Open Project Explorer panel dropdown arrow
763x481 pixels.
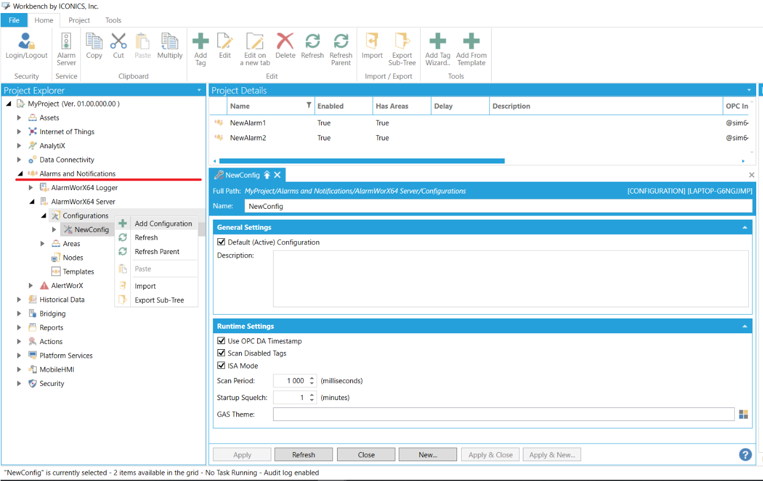tap(199, 91)
